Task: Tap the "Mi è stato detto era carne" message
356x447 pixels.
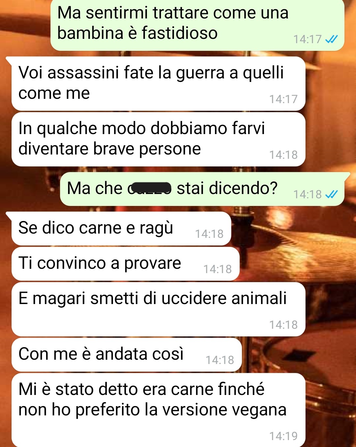Action: (x=158, y=410)
